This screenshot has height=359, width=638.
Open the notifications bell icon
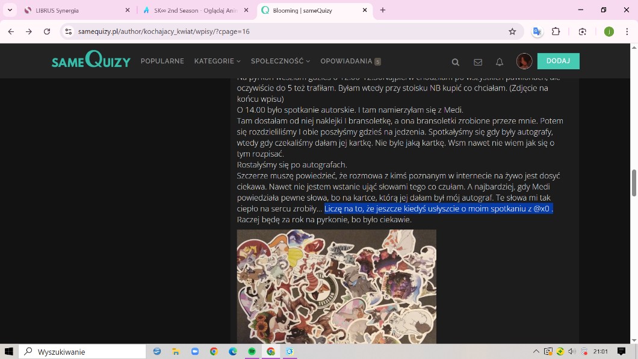coord(500,61)
